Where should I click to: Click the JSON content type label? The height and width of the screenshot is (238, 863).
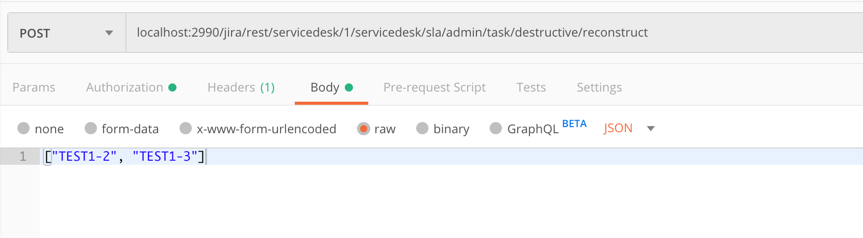[618, 128]
